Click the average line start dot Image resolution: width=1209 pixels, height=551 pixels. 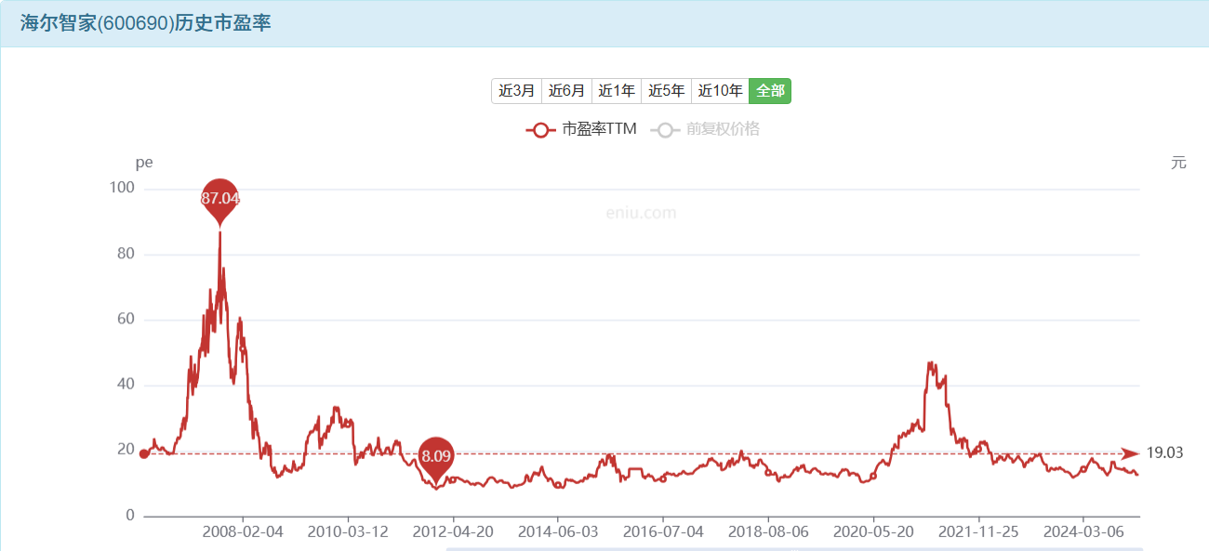point(144,453)
